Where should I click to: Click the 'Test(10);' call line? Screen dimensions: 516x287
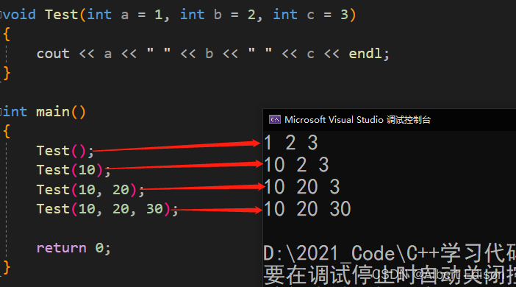[x=74, y=170]
